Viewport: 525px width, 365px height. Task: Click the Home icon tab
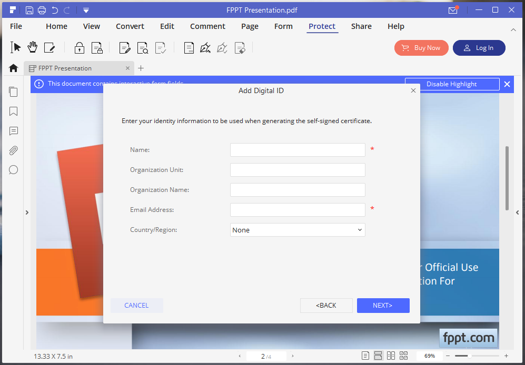[x=14, y=68]
